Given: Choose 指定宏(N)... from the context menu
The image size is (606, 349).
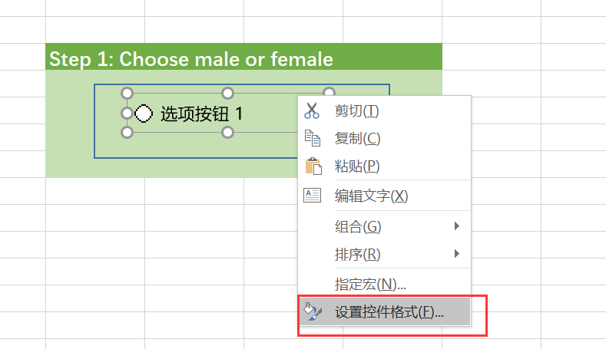Looking at the screenshot, I should click(x=370, y=284).
